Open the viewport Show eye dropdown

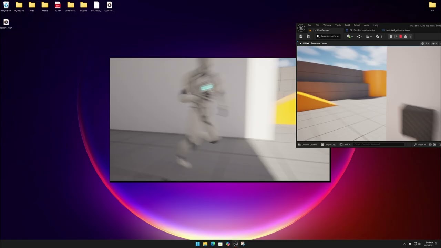click(434, 43)
